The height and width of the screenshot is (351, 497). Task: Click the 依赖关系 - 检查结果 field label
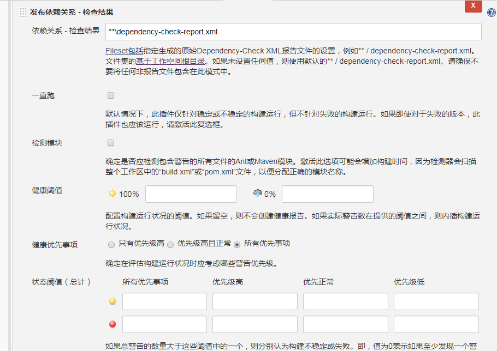click(x=66, y=31)
